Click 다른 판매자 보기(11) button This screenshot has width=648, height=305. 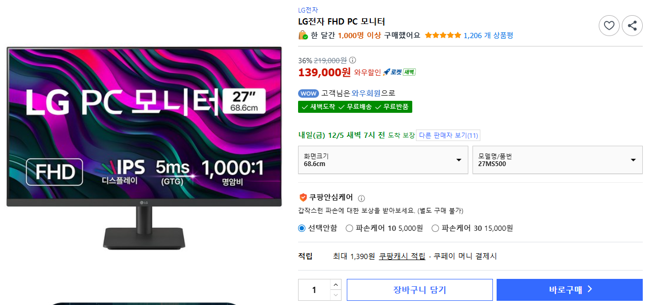tap(448, 136)
